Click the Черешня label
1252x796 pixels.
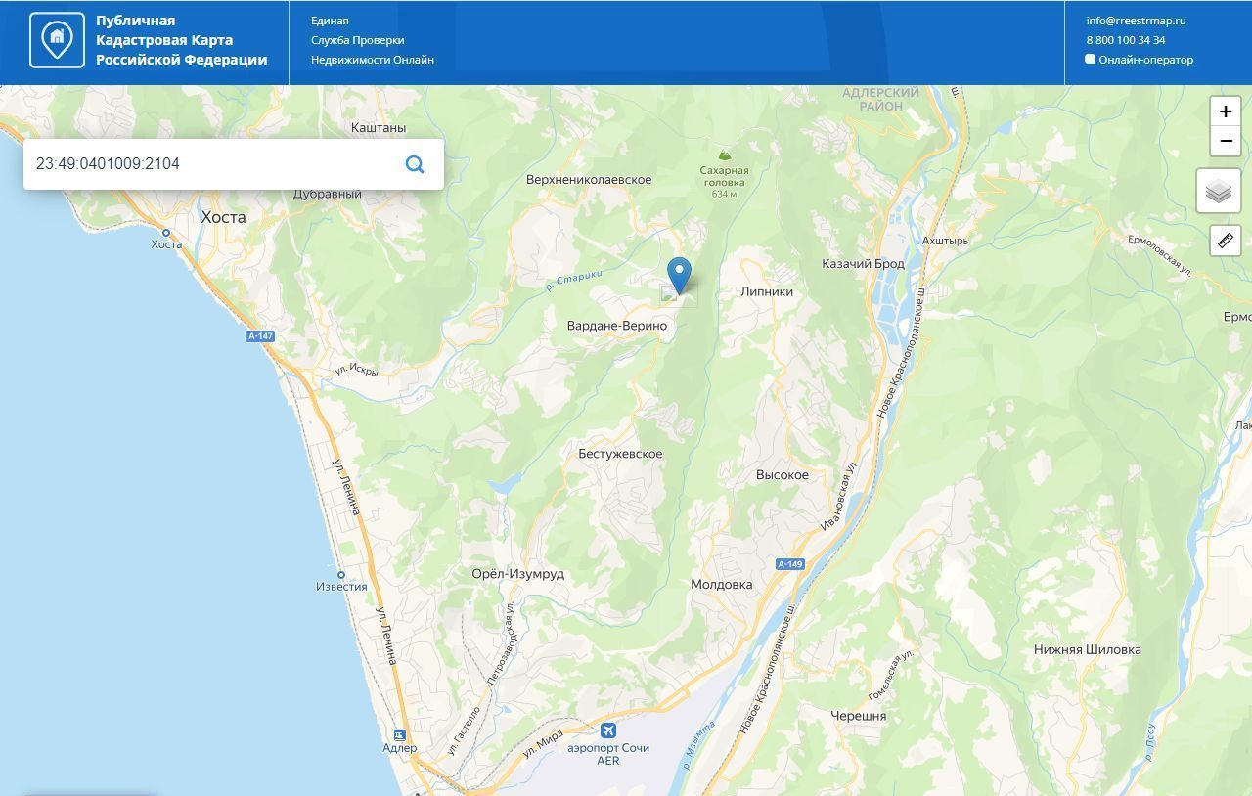(859, 716)
